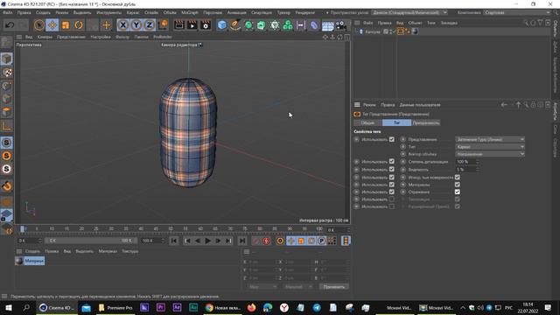Play the animation forward
The height and width of the screenshot is (315, 560).
pos(207,241)
